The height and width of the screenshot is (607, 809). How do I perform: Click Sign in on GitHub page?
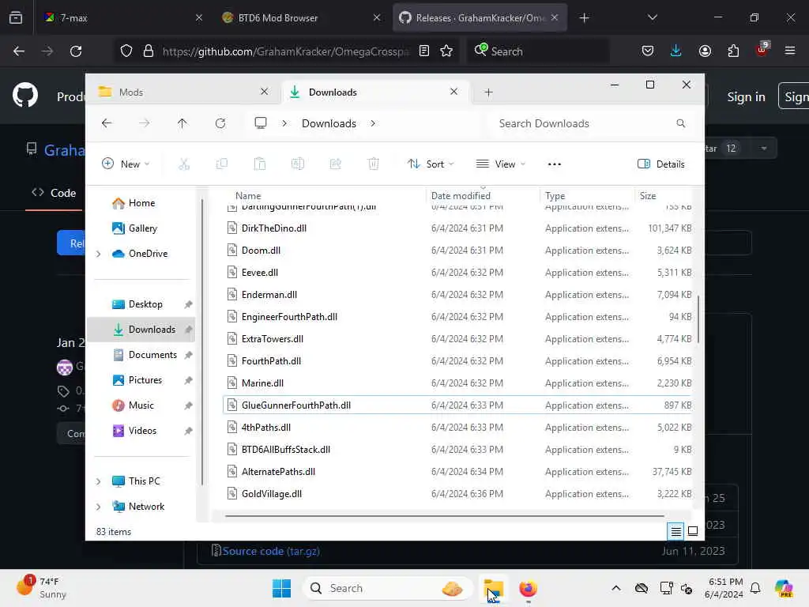tap(746, 96)
